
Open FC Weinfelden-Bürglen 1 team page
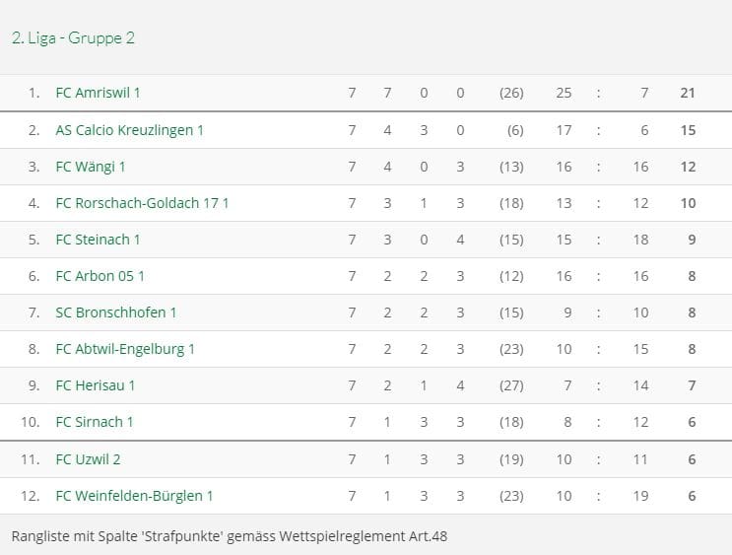[134, 496]
